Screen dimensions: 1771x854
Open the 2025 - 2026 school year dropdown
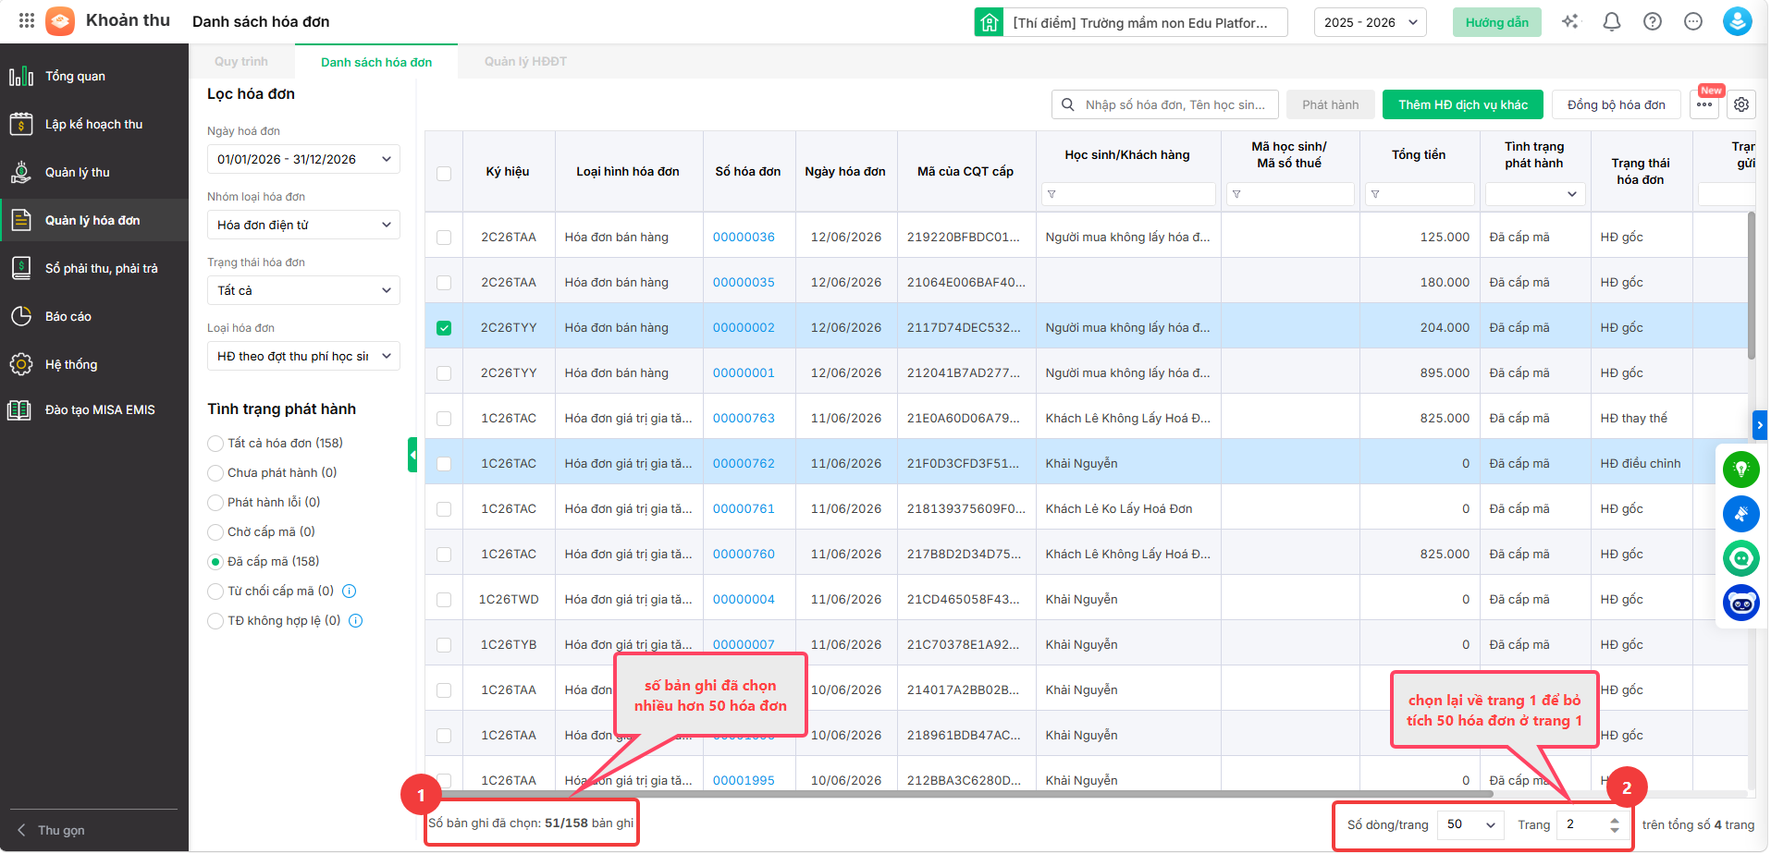(x=1371, y=22)
